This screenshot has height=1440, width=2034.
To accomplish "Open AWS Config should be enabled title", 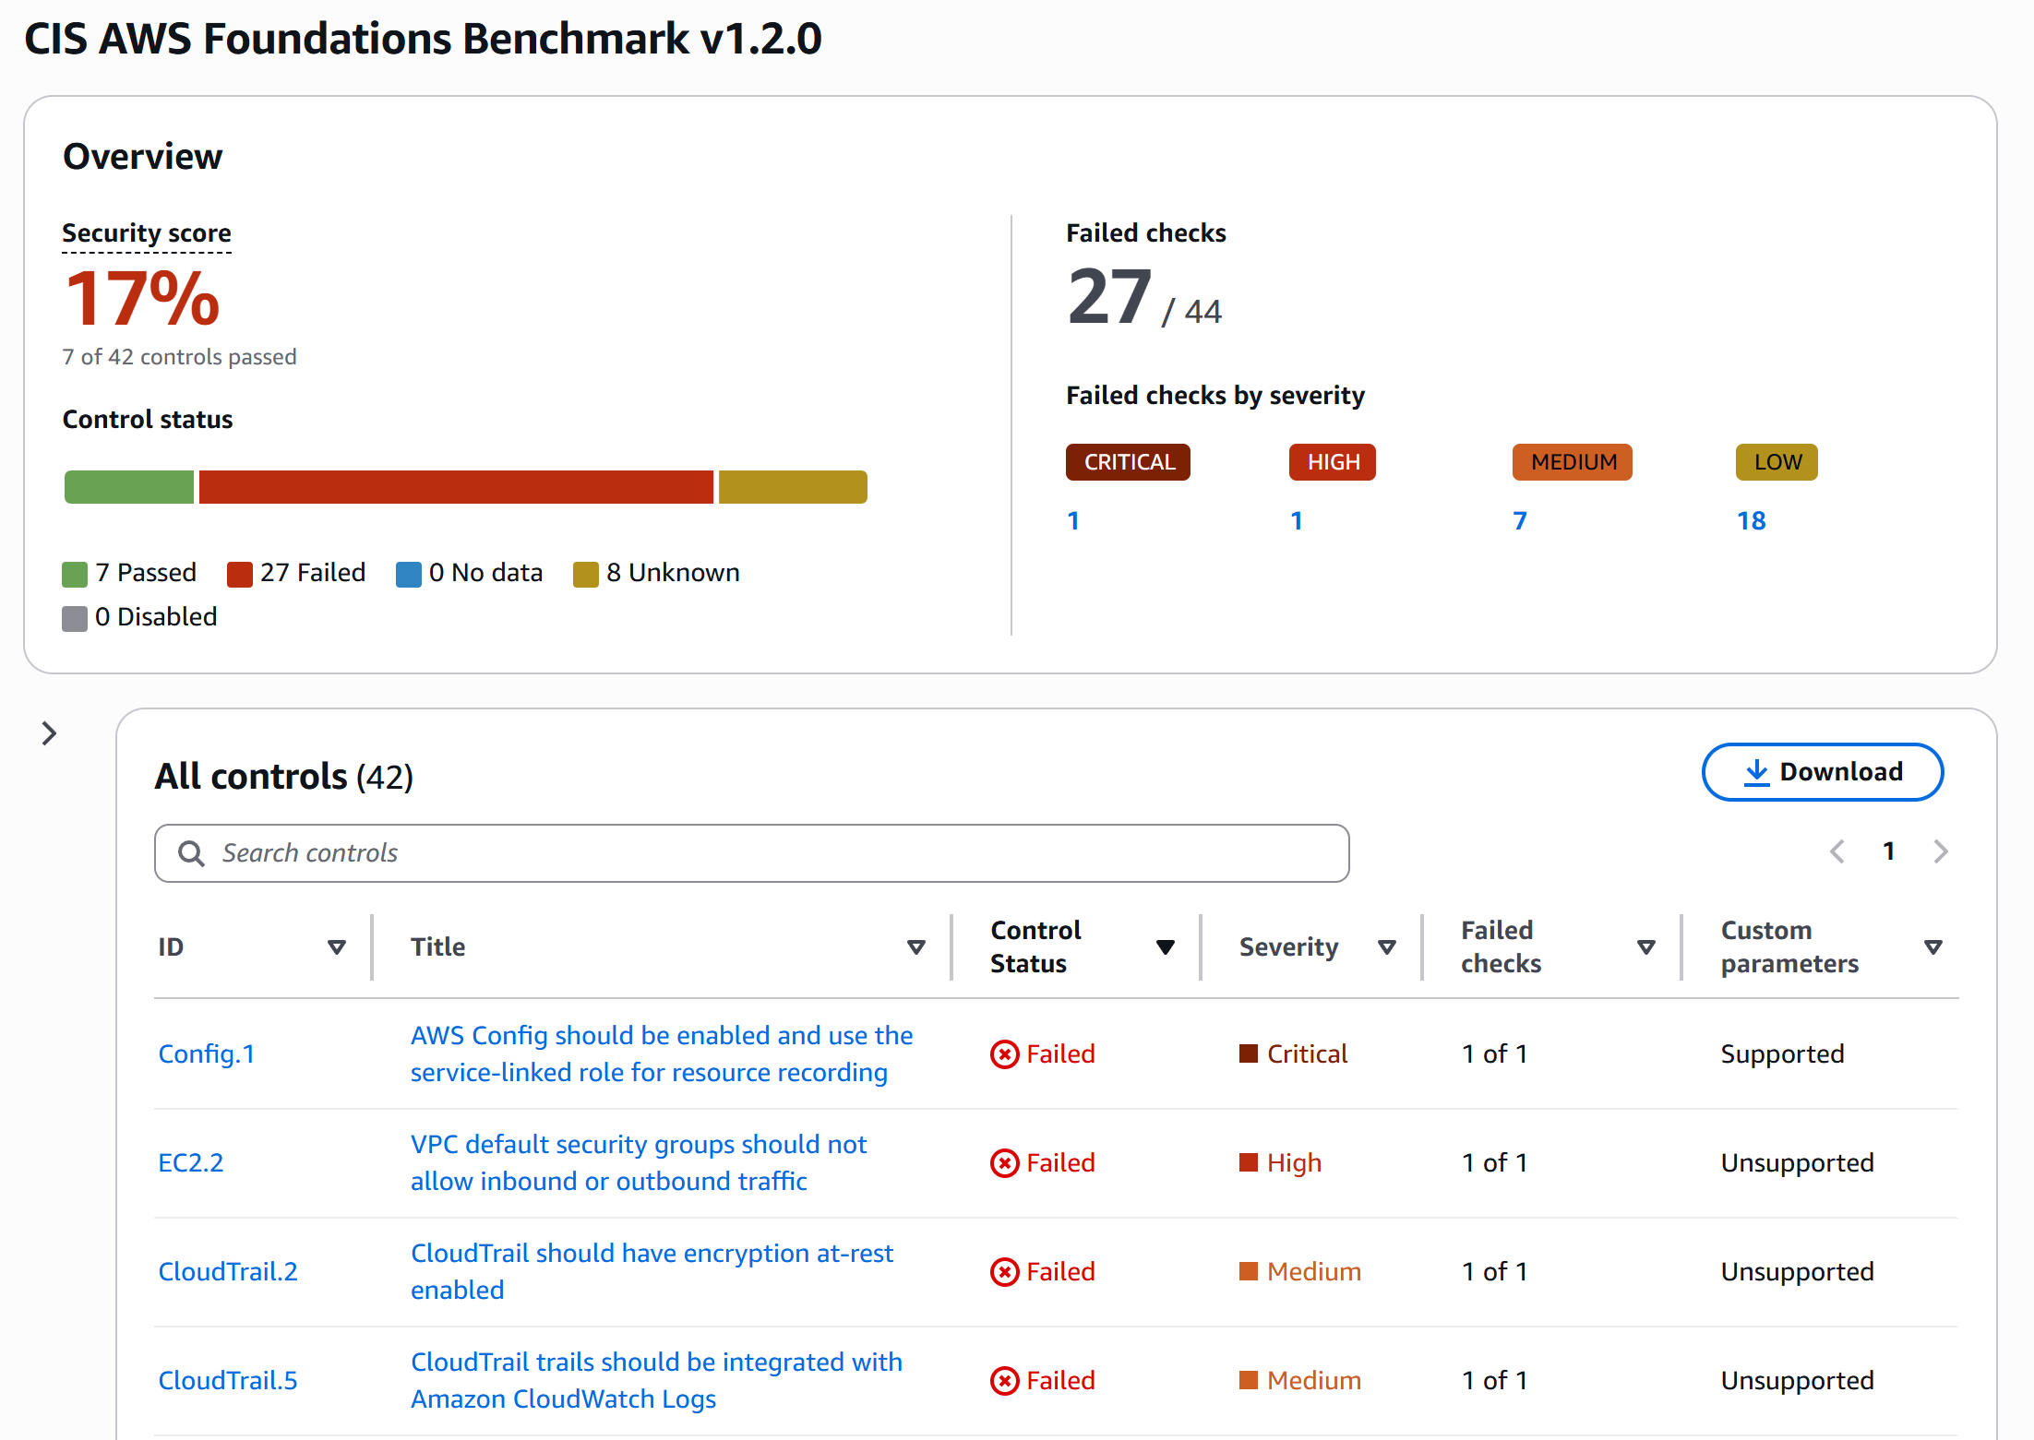I will [x=662, y=1053].
